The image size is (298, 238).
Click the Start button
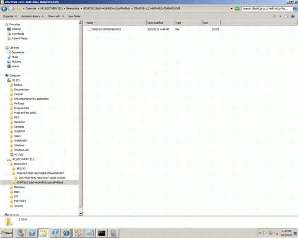(7, 233)
